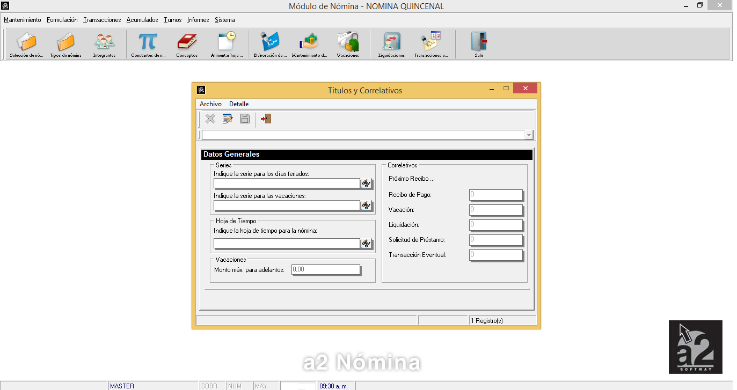Click the 'Próximo Recibo ...' label
This screenshot has width=737, height=390.
point(412,179)
